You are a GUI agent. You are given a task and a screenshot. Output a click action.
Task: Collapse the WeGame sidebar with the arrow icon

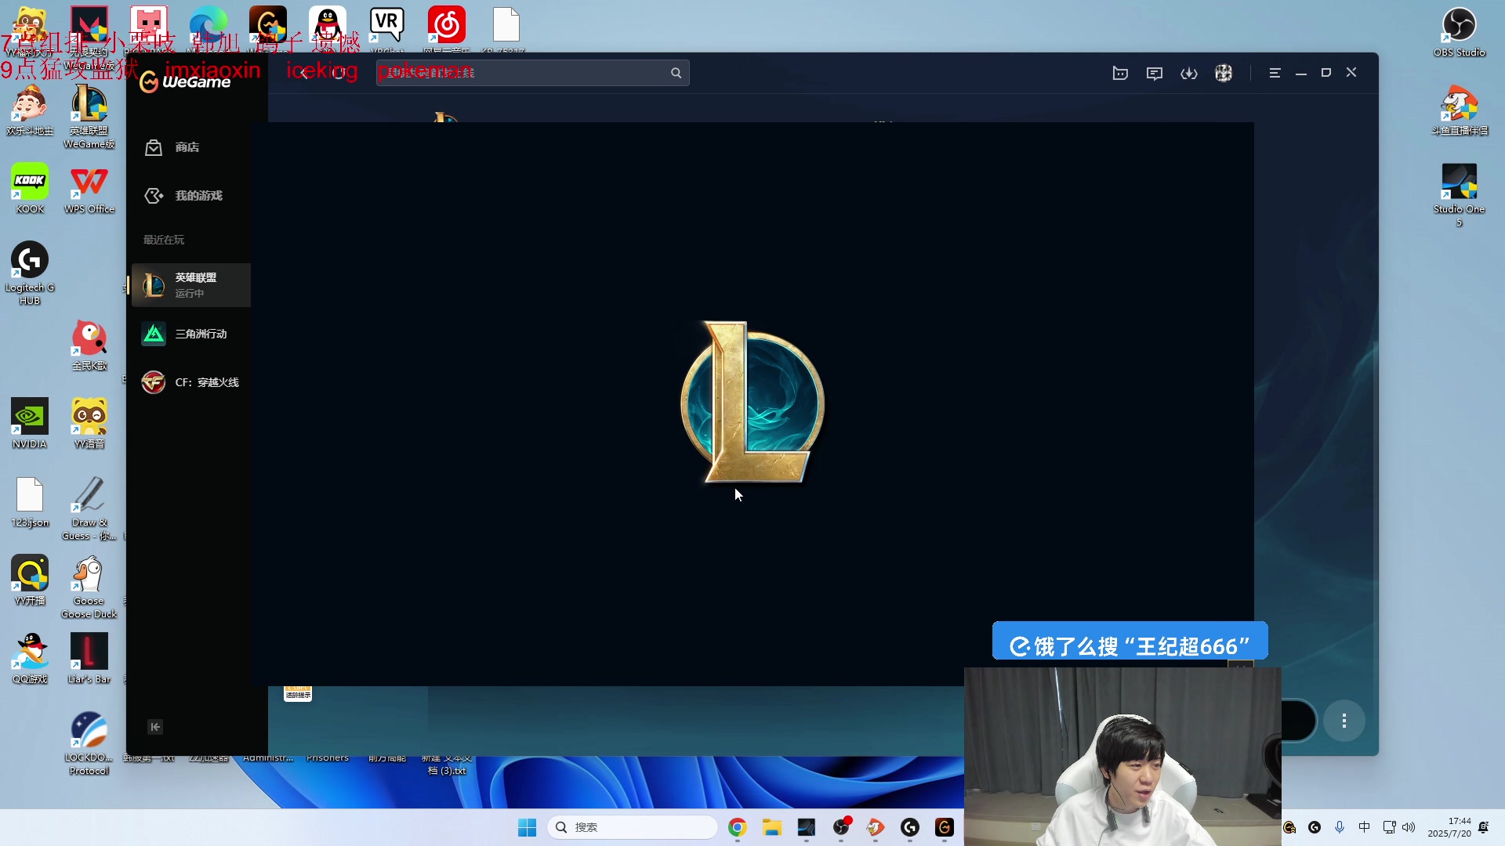[x=155, y=727]
